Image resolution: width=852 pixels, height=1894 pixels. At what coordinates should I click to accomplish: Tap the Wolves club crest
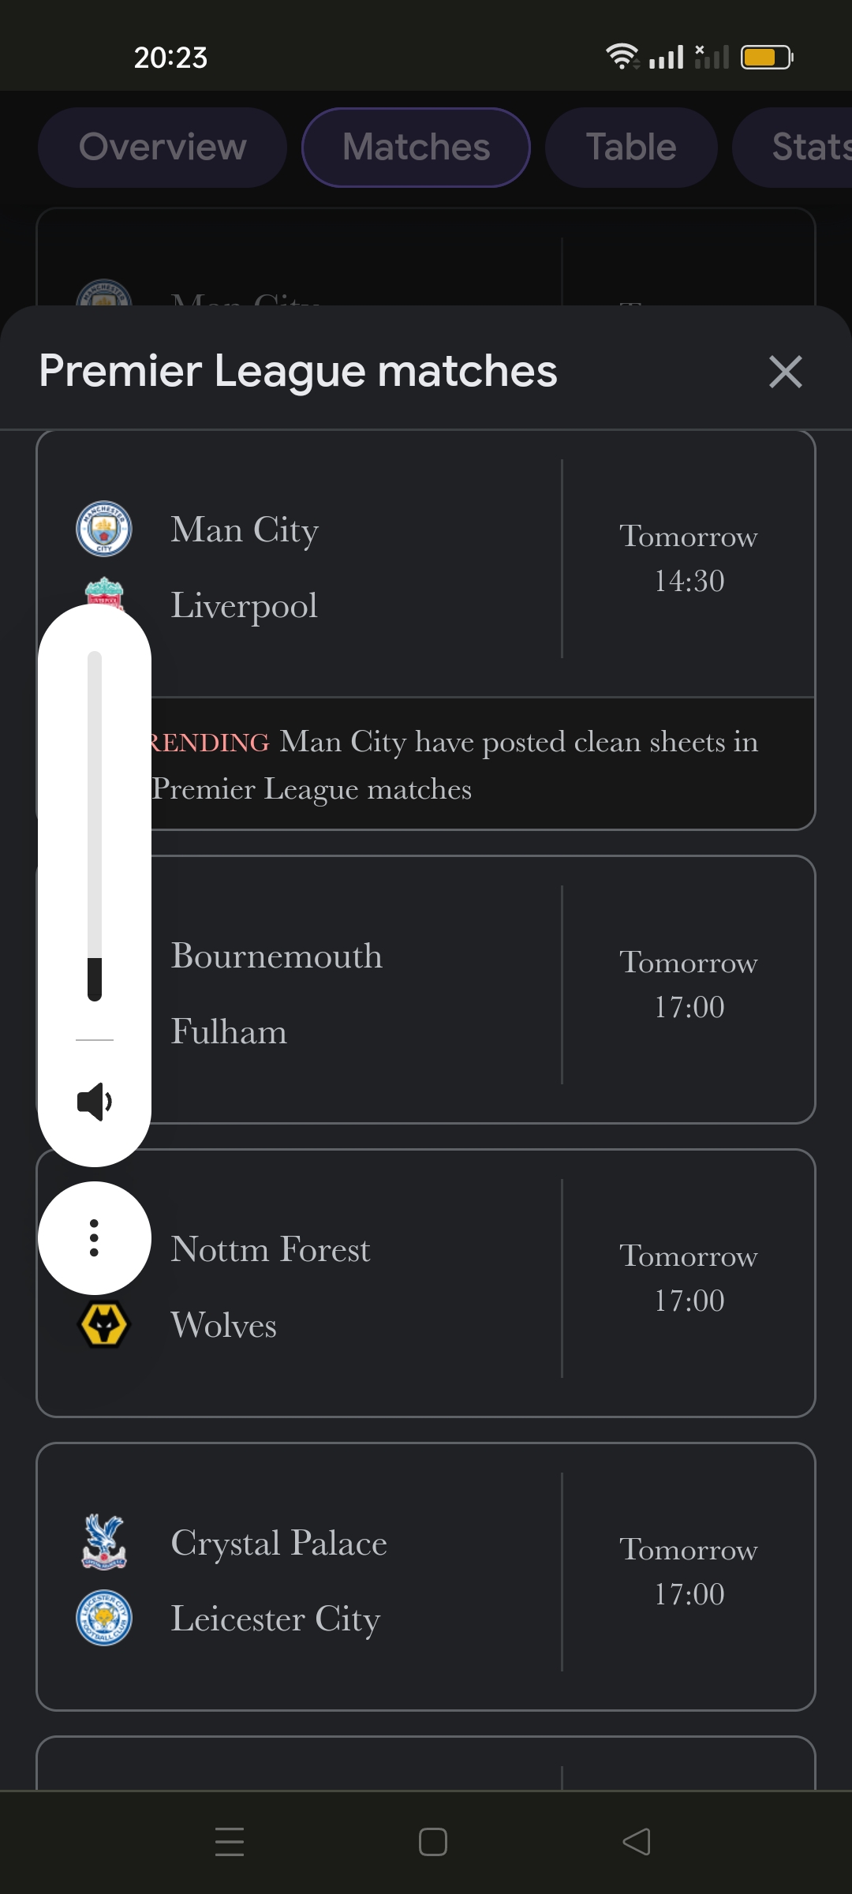click(x=104, y=1324)
